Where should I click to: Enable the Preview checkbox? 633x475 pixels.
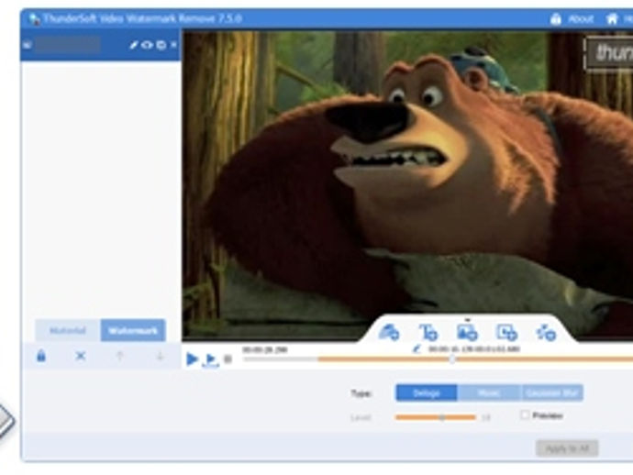point(525,414)
